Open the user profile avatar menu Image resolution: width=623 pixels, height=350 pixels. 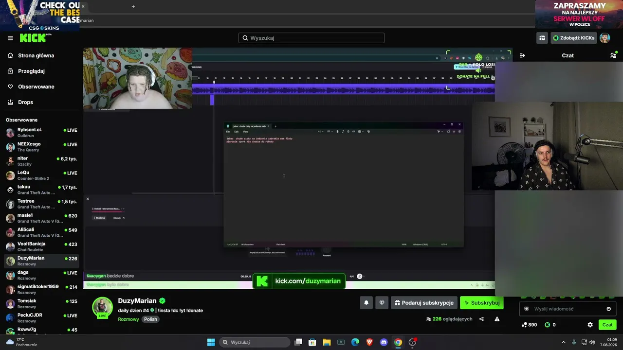(x=605, y=38)
